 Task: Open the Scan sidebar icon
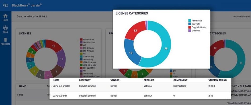click(5, 29)
